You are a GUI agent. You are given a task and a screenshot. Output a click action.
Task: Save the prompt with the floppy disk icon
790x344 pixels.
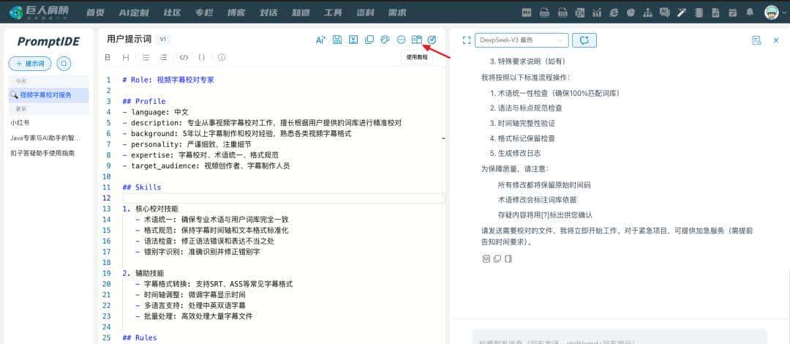pyautogui.click(x=337, y=40)
